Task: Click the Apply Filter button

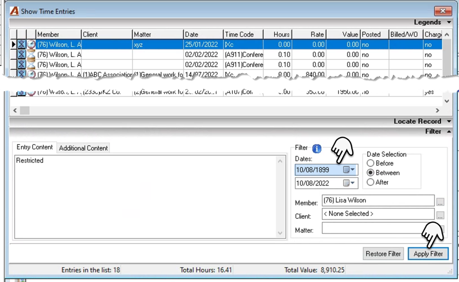Action: click(x=428, y=254)
